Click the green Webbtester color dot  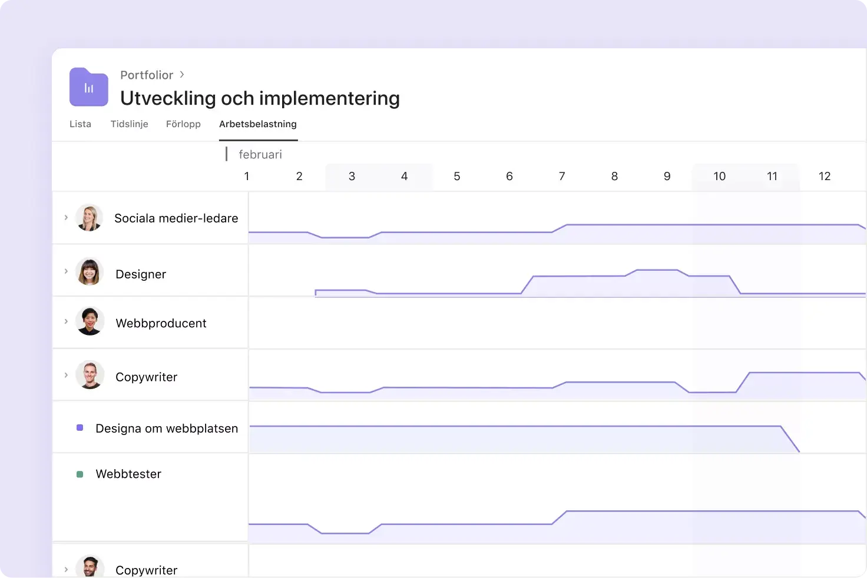coord(80,474)
